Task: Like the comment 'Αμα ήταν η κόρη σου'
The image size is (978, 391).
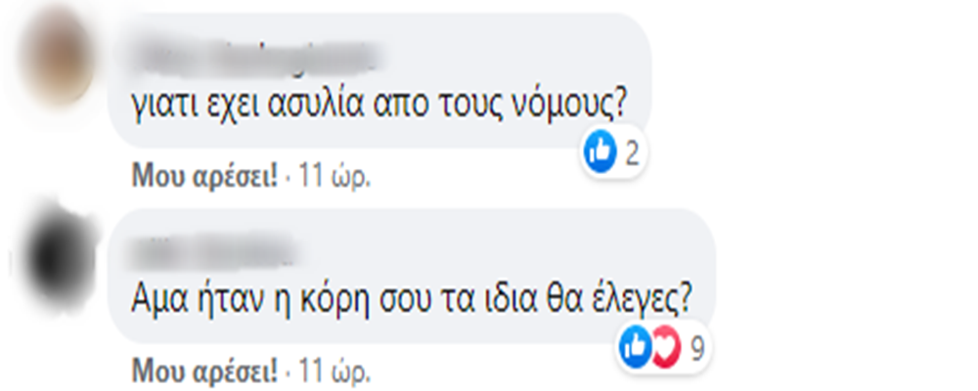Action: 204,372
